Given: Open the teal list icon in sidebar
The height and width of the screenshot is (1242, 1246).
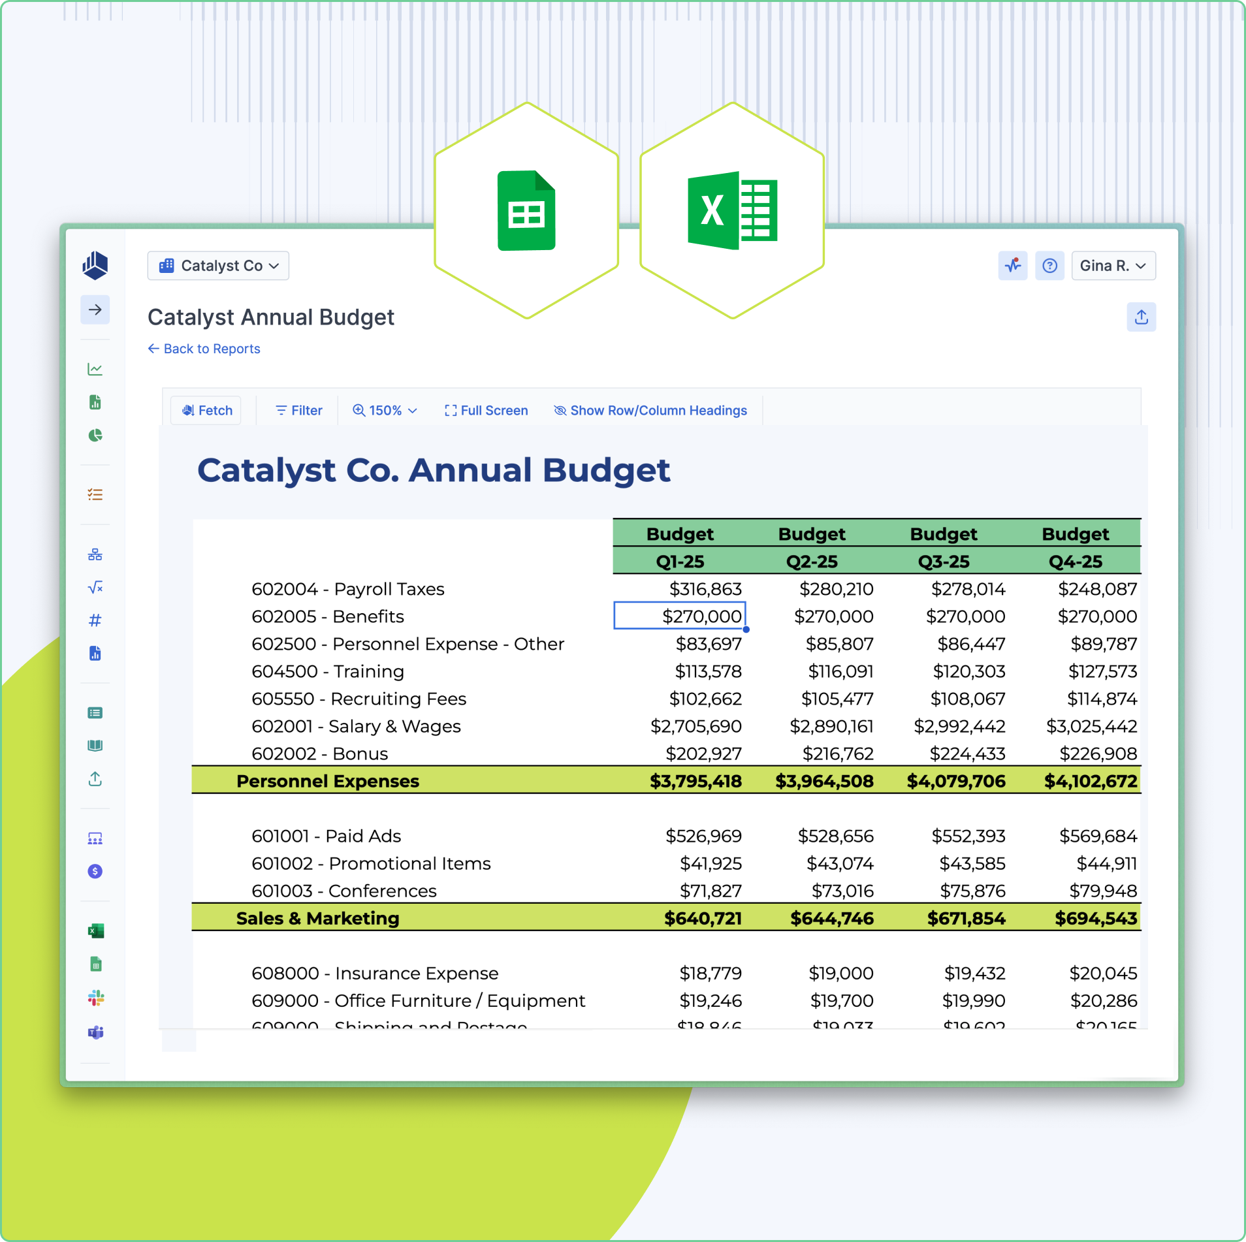Looking at the screenshot, I should (x=95, y=713).
